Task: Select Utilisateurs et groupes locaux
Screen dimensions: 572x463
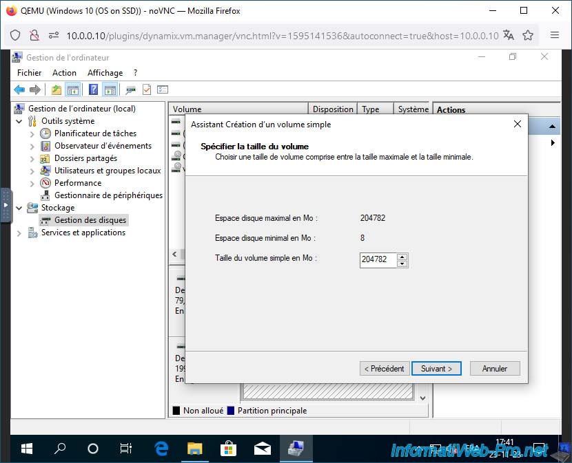Action: coord(108,171)
